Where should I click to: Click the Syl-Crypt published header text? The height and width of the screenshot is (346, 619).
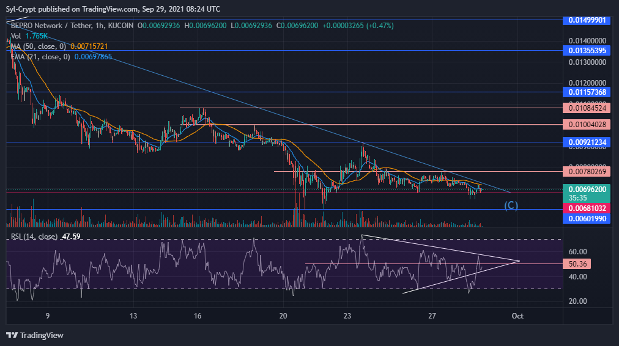pyautogui.click(x=113, y=9)
